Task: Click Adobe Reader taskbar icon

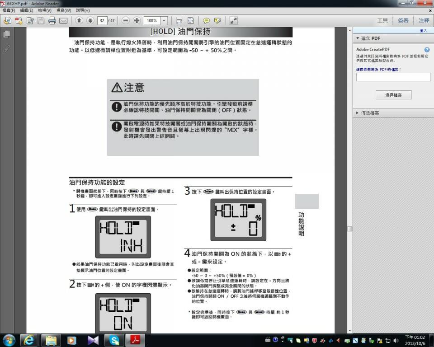Action: (x=135, y=340)
